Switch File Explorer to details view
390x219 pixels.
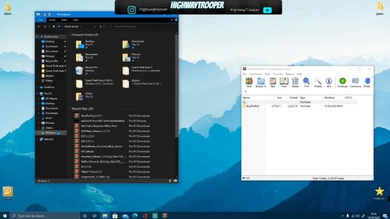click(x=170, y=181)
